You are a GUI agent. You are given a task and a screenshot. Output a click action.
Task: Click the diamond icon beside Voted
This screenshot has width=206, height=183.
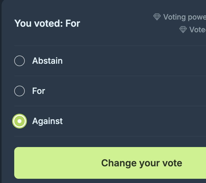coord(183,29)
